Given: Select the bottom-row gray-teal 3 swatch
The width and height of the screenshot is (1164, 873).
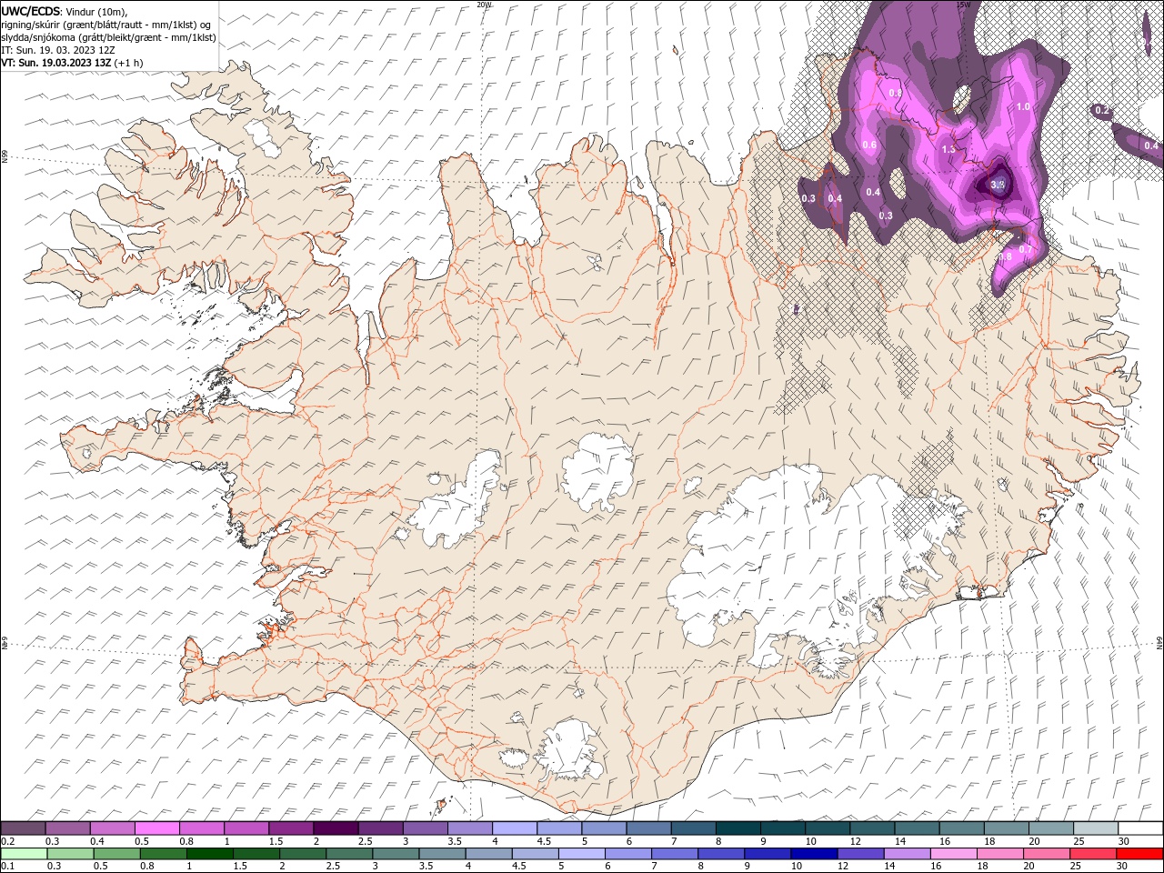Looking at the screenshot, I should (x=396, y=854).
